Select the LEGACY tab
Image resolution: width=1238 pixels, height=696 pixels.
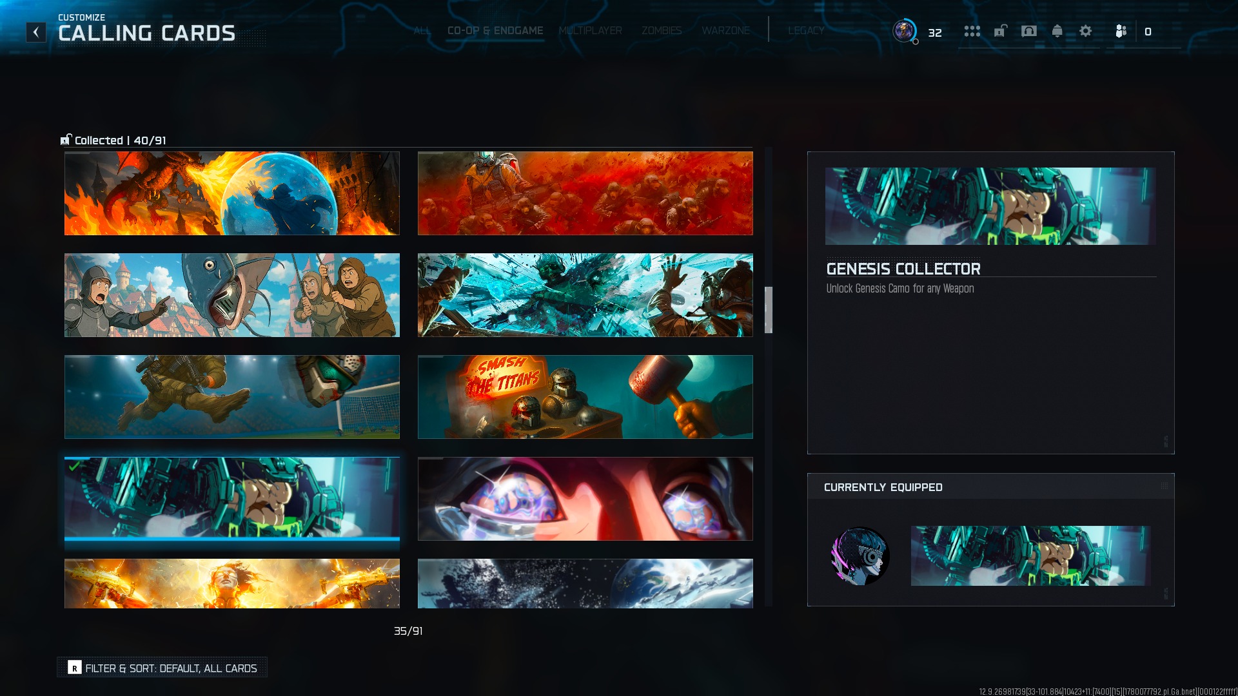pyautogui.click(x=806, y=30)
